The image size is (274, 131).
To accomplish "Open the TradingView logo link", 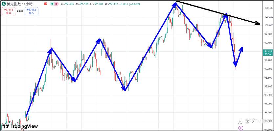I will [x=19, y=126].
